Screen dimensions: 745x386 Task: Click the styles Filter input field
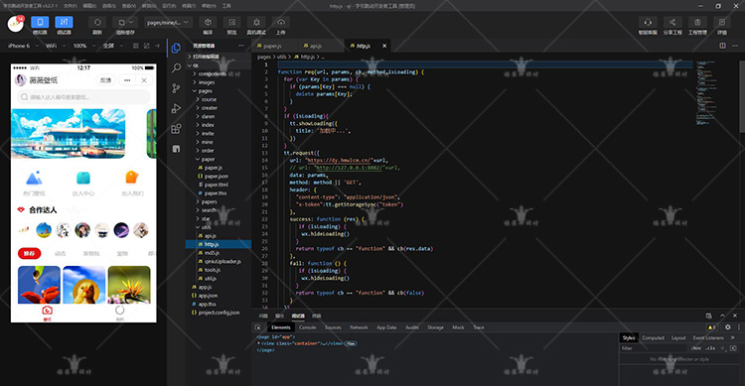click(x=654, y=348)
